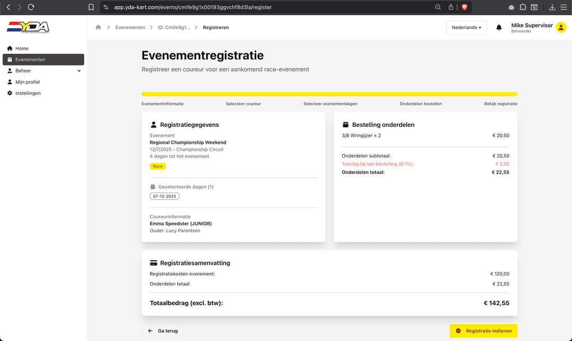Open the Nederlands language dropdown
Screen dimensions: 572x341
click(x=466, y=27)
